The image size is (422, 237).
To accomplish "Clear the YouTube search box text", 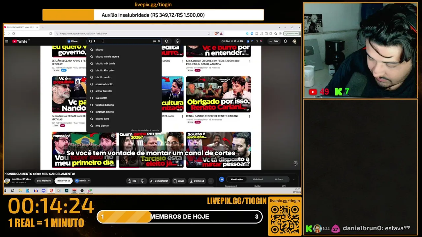I will pyautogui.click(x=159, y=41).
